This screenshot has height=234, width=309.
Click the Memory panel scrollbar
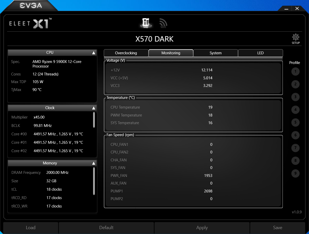94,181
